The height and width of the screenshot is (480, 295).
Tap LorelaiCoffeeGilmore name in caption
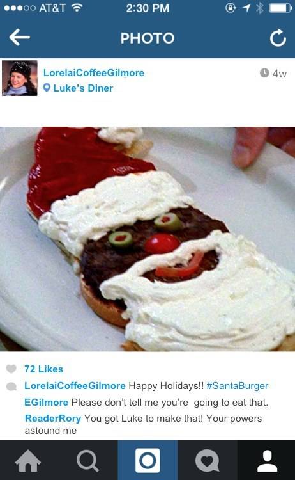(75, 386)
